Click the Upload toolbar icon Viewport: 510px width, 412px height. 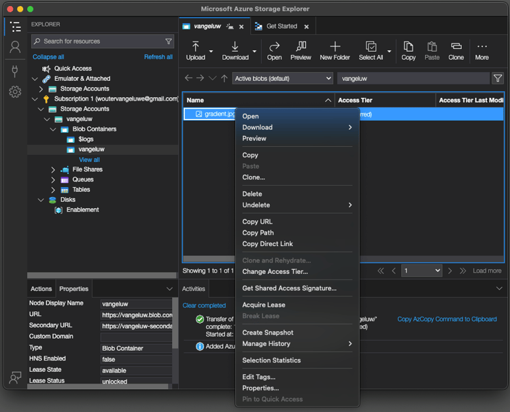click(x=195, y=50)
